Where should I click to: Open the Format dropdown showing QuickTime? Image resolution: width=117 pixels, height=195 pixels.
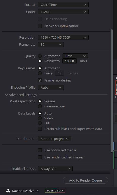[63, 5]
